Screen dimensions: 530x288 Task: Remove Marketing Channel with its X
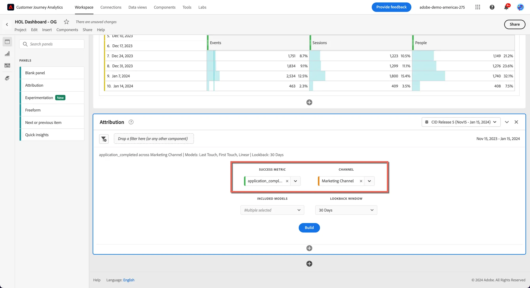click(361, 181)
